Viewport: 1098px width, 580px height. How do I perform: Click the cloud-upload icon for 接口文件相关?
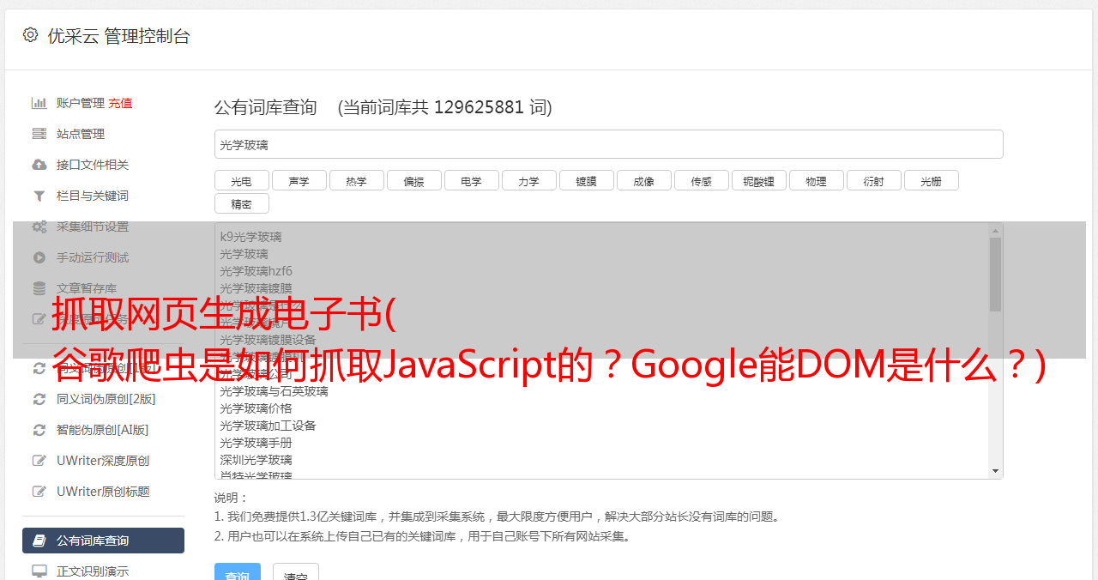tap(39, 165)
